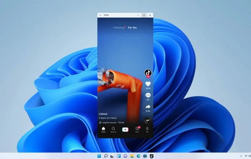Switch to the Following feed tab
The image size is (251, 159).
tap(119, 28)
